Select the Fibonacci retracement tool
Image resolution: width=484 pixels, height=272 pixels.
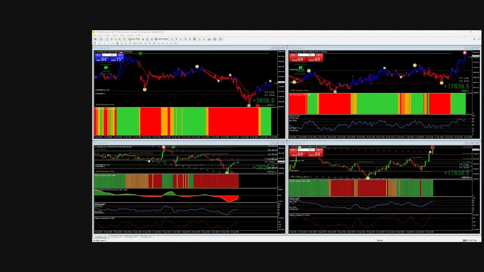(x=122, y=43)
